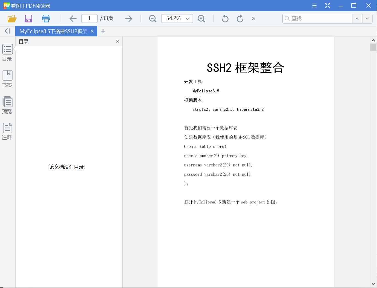
Task: Click the 创建数据库表 MySQL line
Action: (226, 137)
